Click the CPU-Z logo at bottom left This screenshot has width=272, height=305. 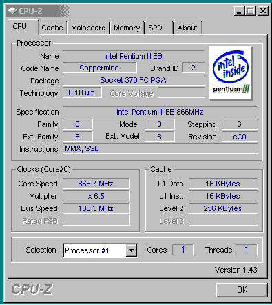click(32, 289)
